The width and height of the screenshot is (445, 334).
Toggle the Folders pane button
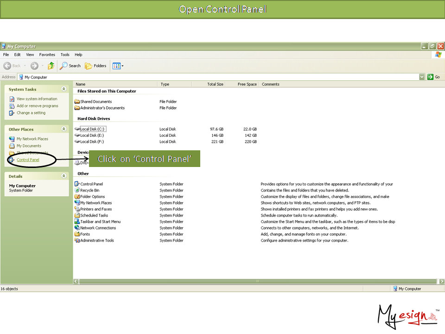[95, 66]
